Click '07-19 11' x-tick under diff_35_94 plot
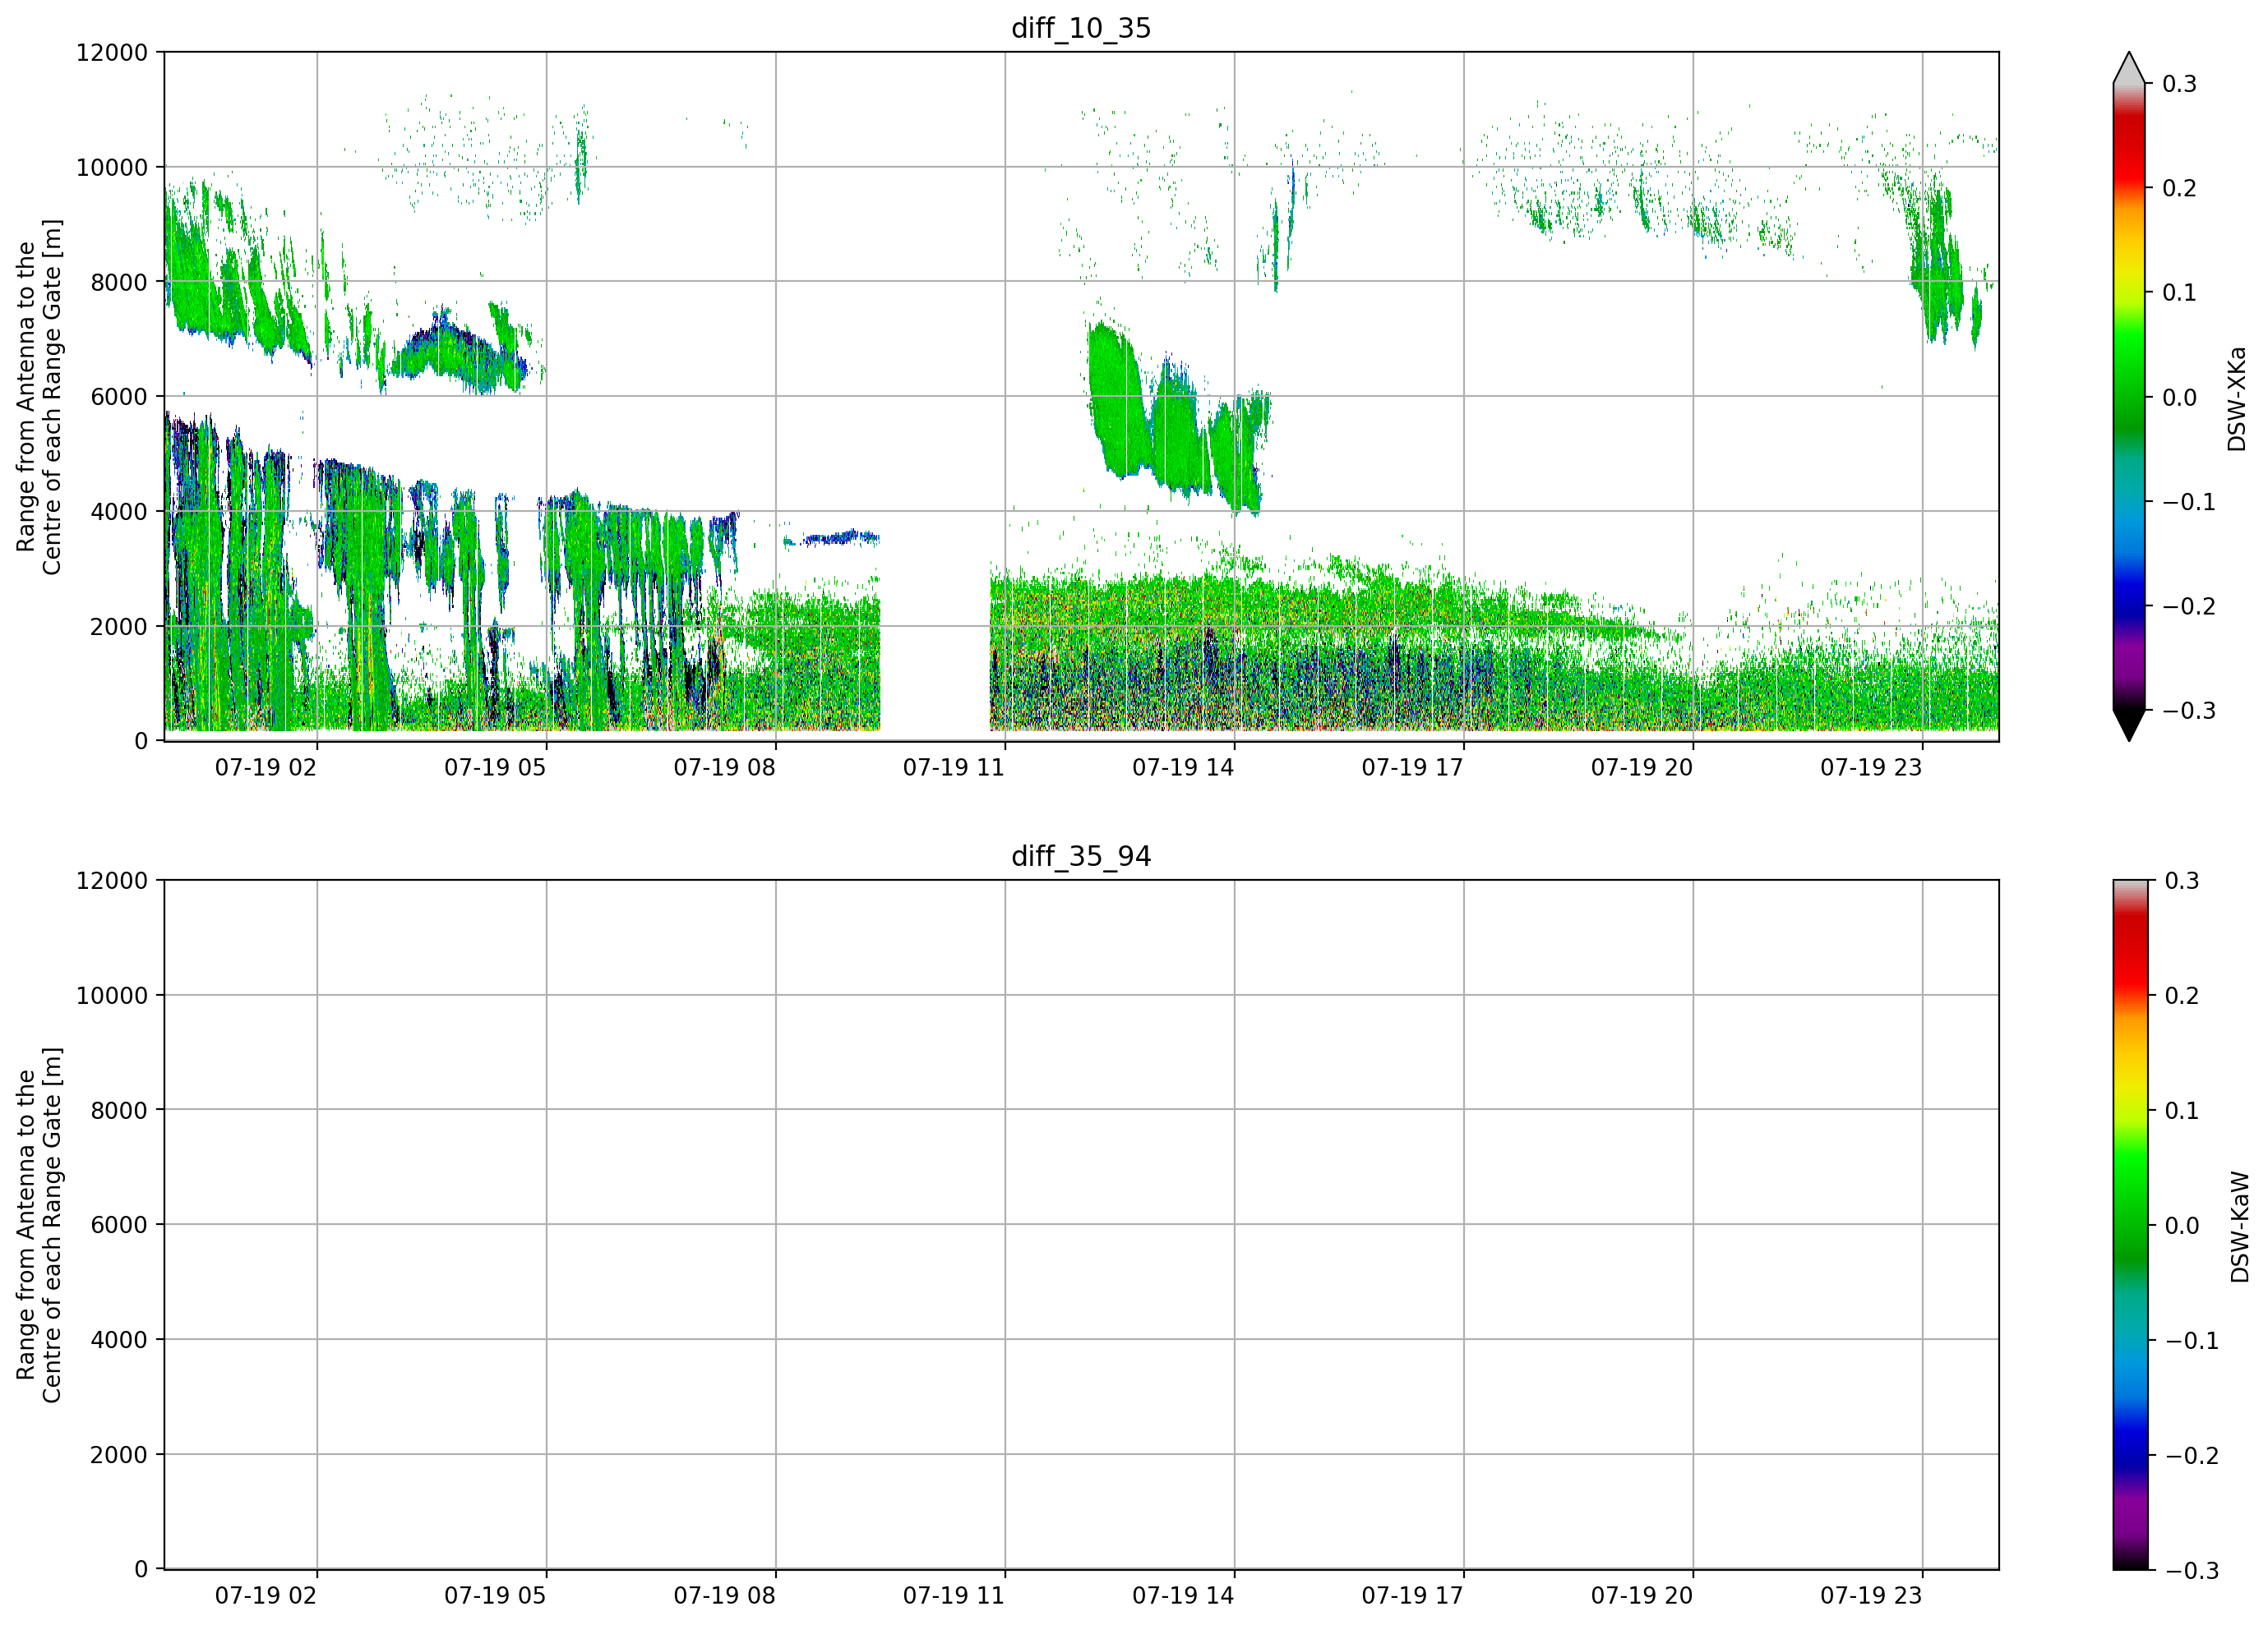 click(x=954, y=1596)
